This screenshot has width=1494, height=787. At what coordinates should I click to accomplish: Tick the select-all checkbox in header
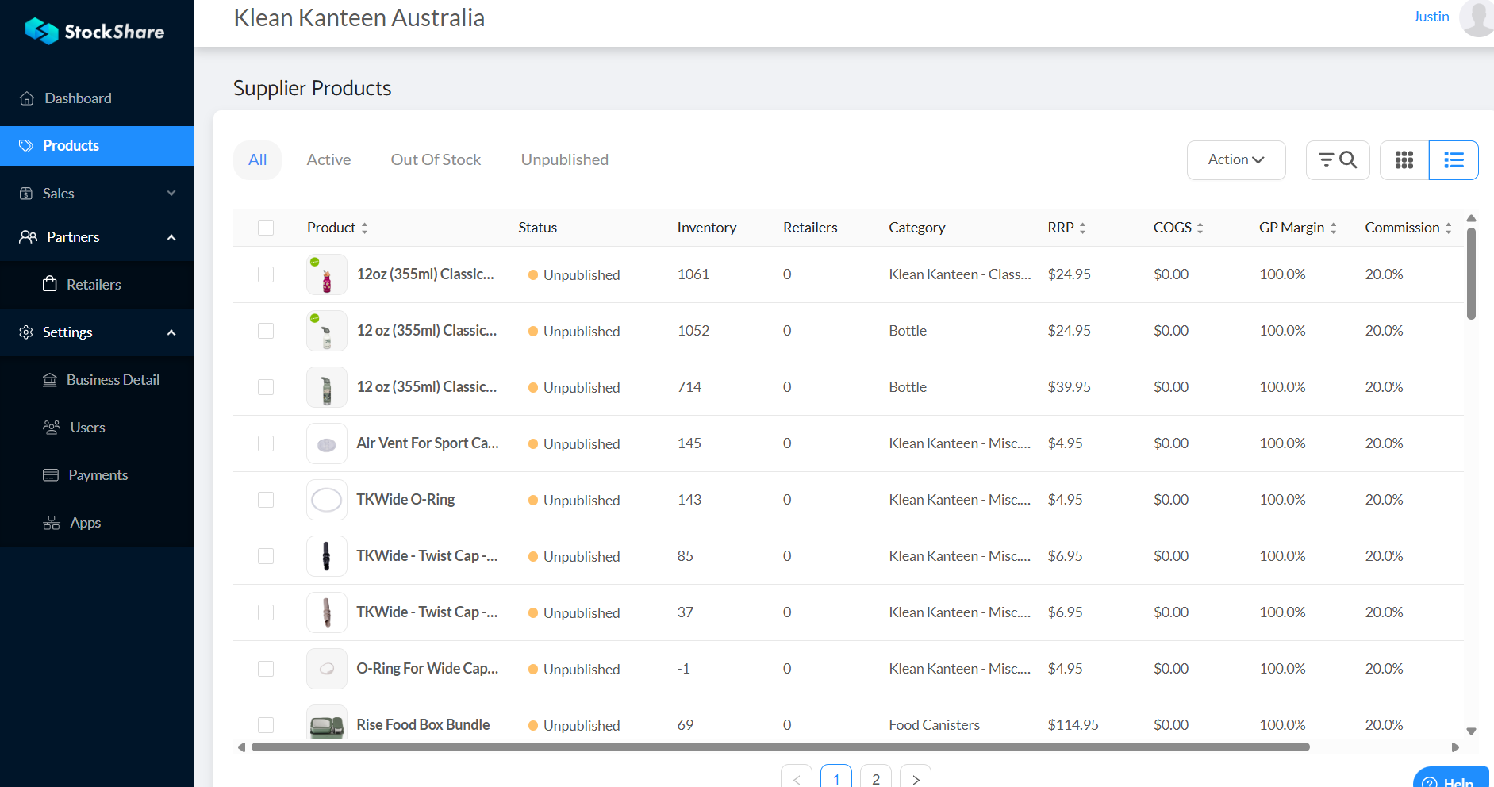(266, 228)
